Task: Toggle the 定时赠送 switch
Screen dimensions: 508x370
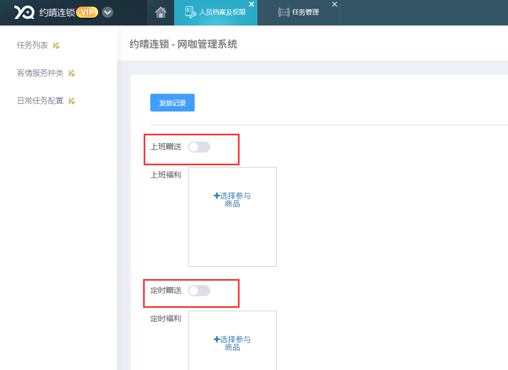Action: (x=199, y=291)
